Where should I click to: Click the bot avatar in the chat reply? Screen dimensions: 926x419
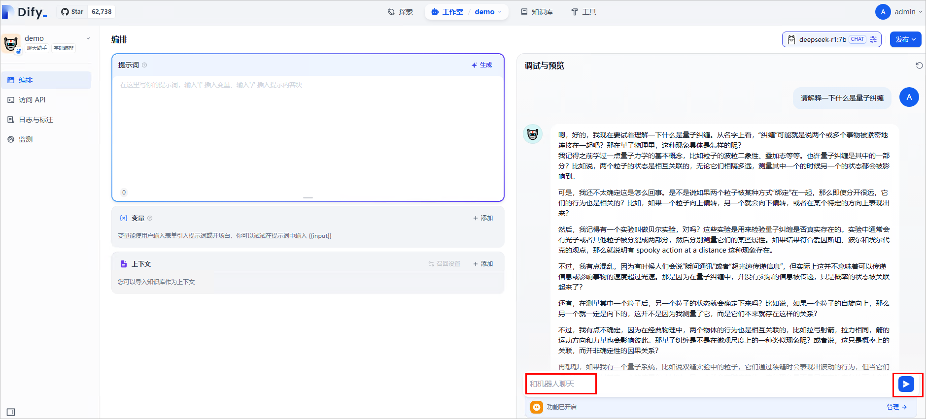533,134
